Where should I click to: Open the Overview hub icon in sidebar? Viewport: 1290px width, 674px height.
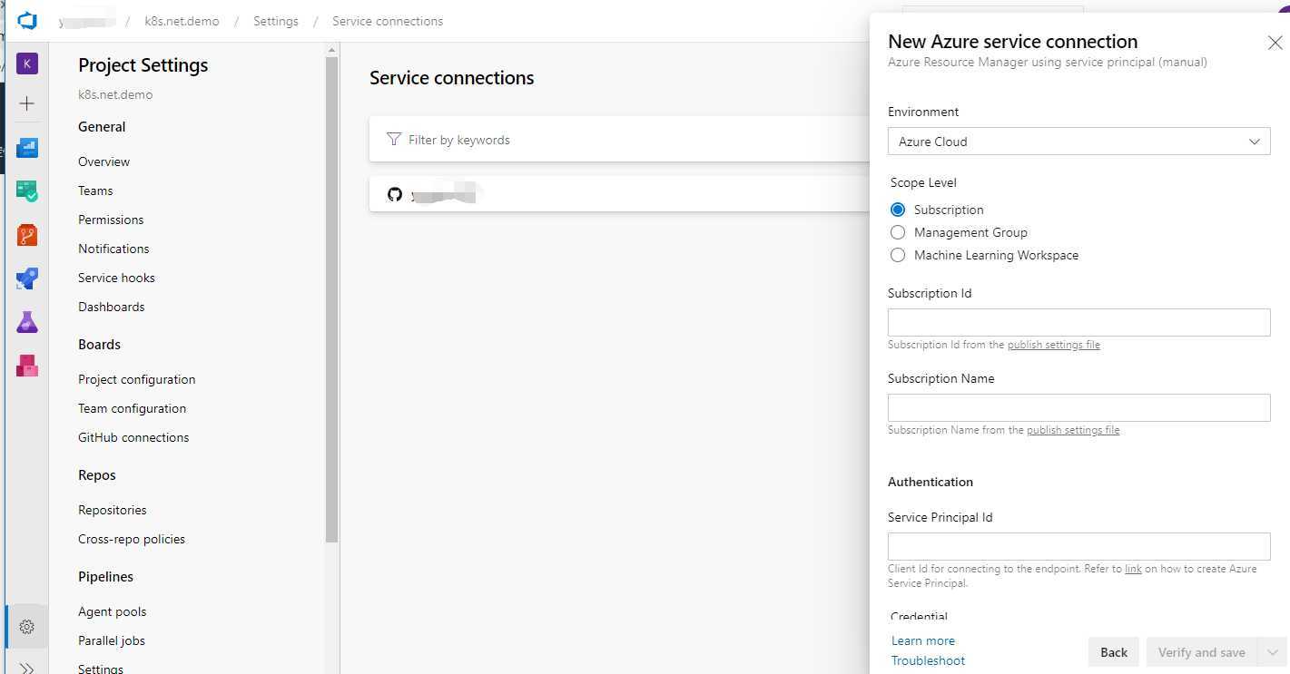tap(27, 148)
